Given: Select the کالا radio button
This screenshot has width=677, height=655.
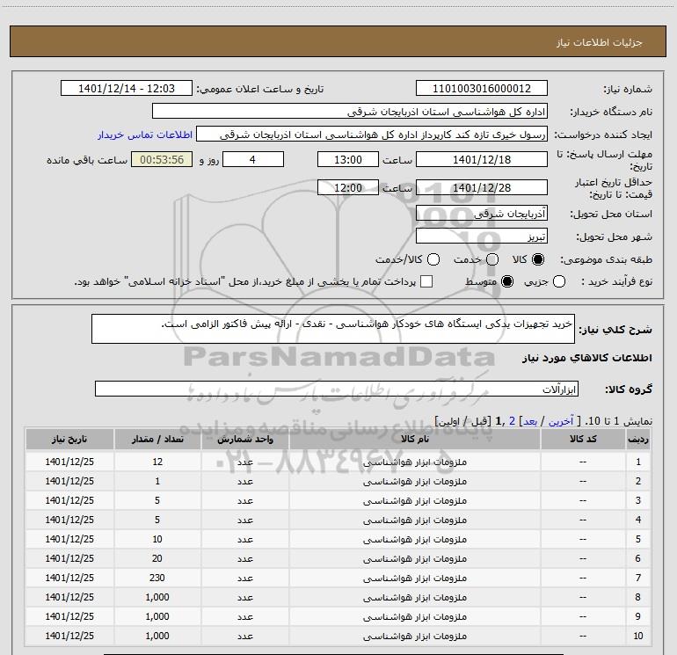Looking at the screenshot, I should pos(538,259).
